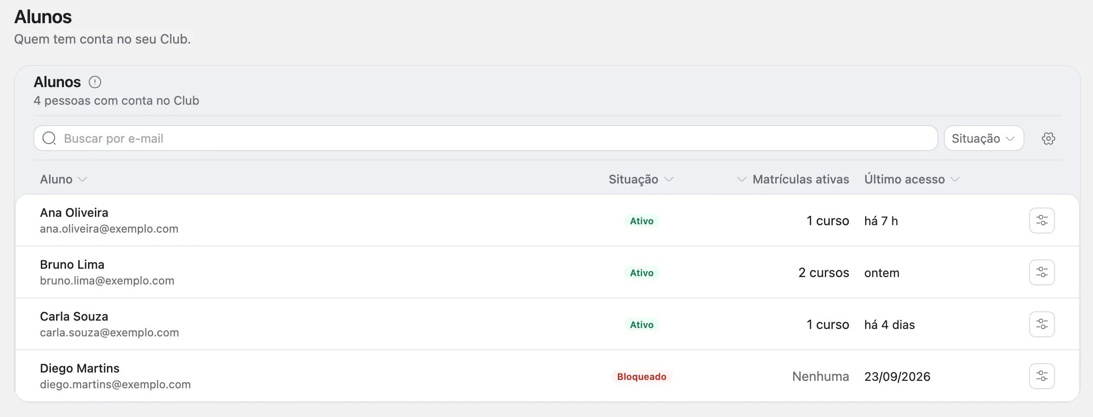Click the 'há 7 h' last access cell
The width and height of the screenshot is (1093, 417).
pyautogui.click(x=881, y=221)
